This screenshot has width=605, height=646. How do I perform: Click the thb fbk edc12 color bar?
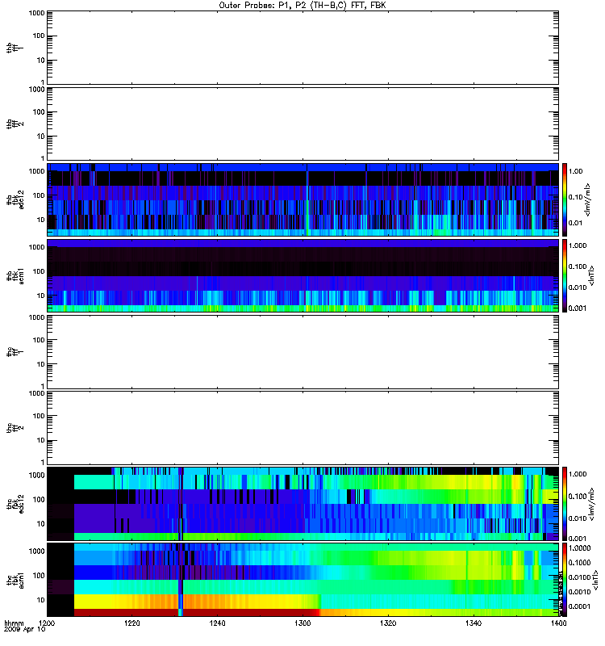564,199
